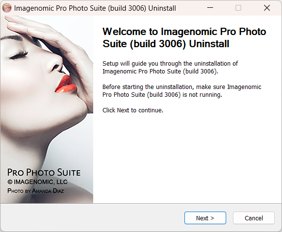Cancel the uninstall wizard
Viewport: 282px width, 232px height.
tap(254, 218)
